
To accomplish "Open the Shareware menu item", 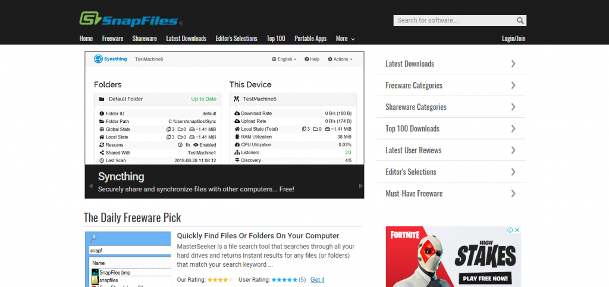I will pyautogui.click(x=145, y=39).
